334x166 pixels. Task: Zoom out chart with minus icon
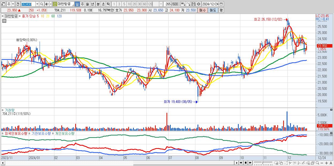coord(322,163)
